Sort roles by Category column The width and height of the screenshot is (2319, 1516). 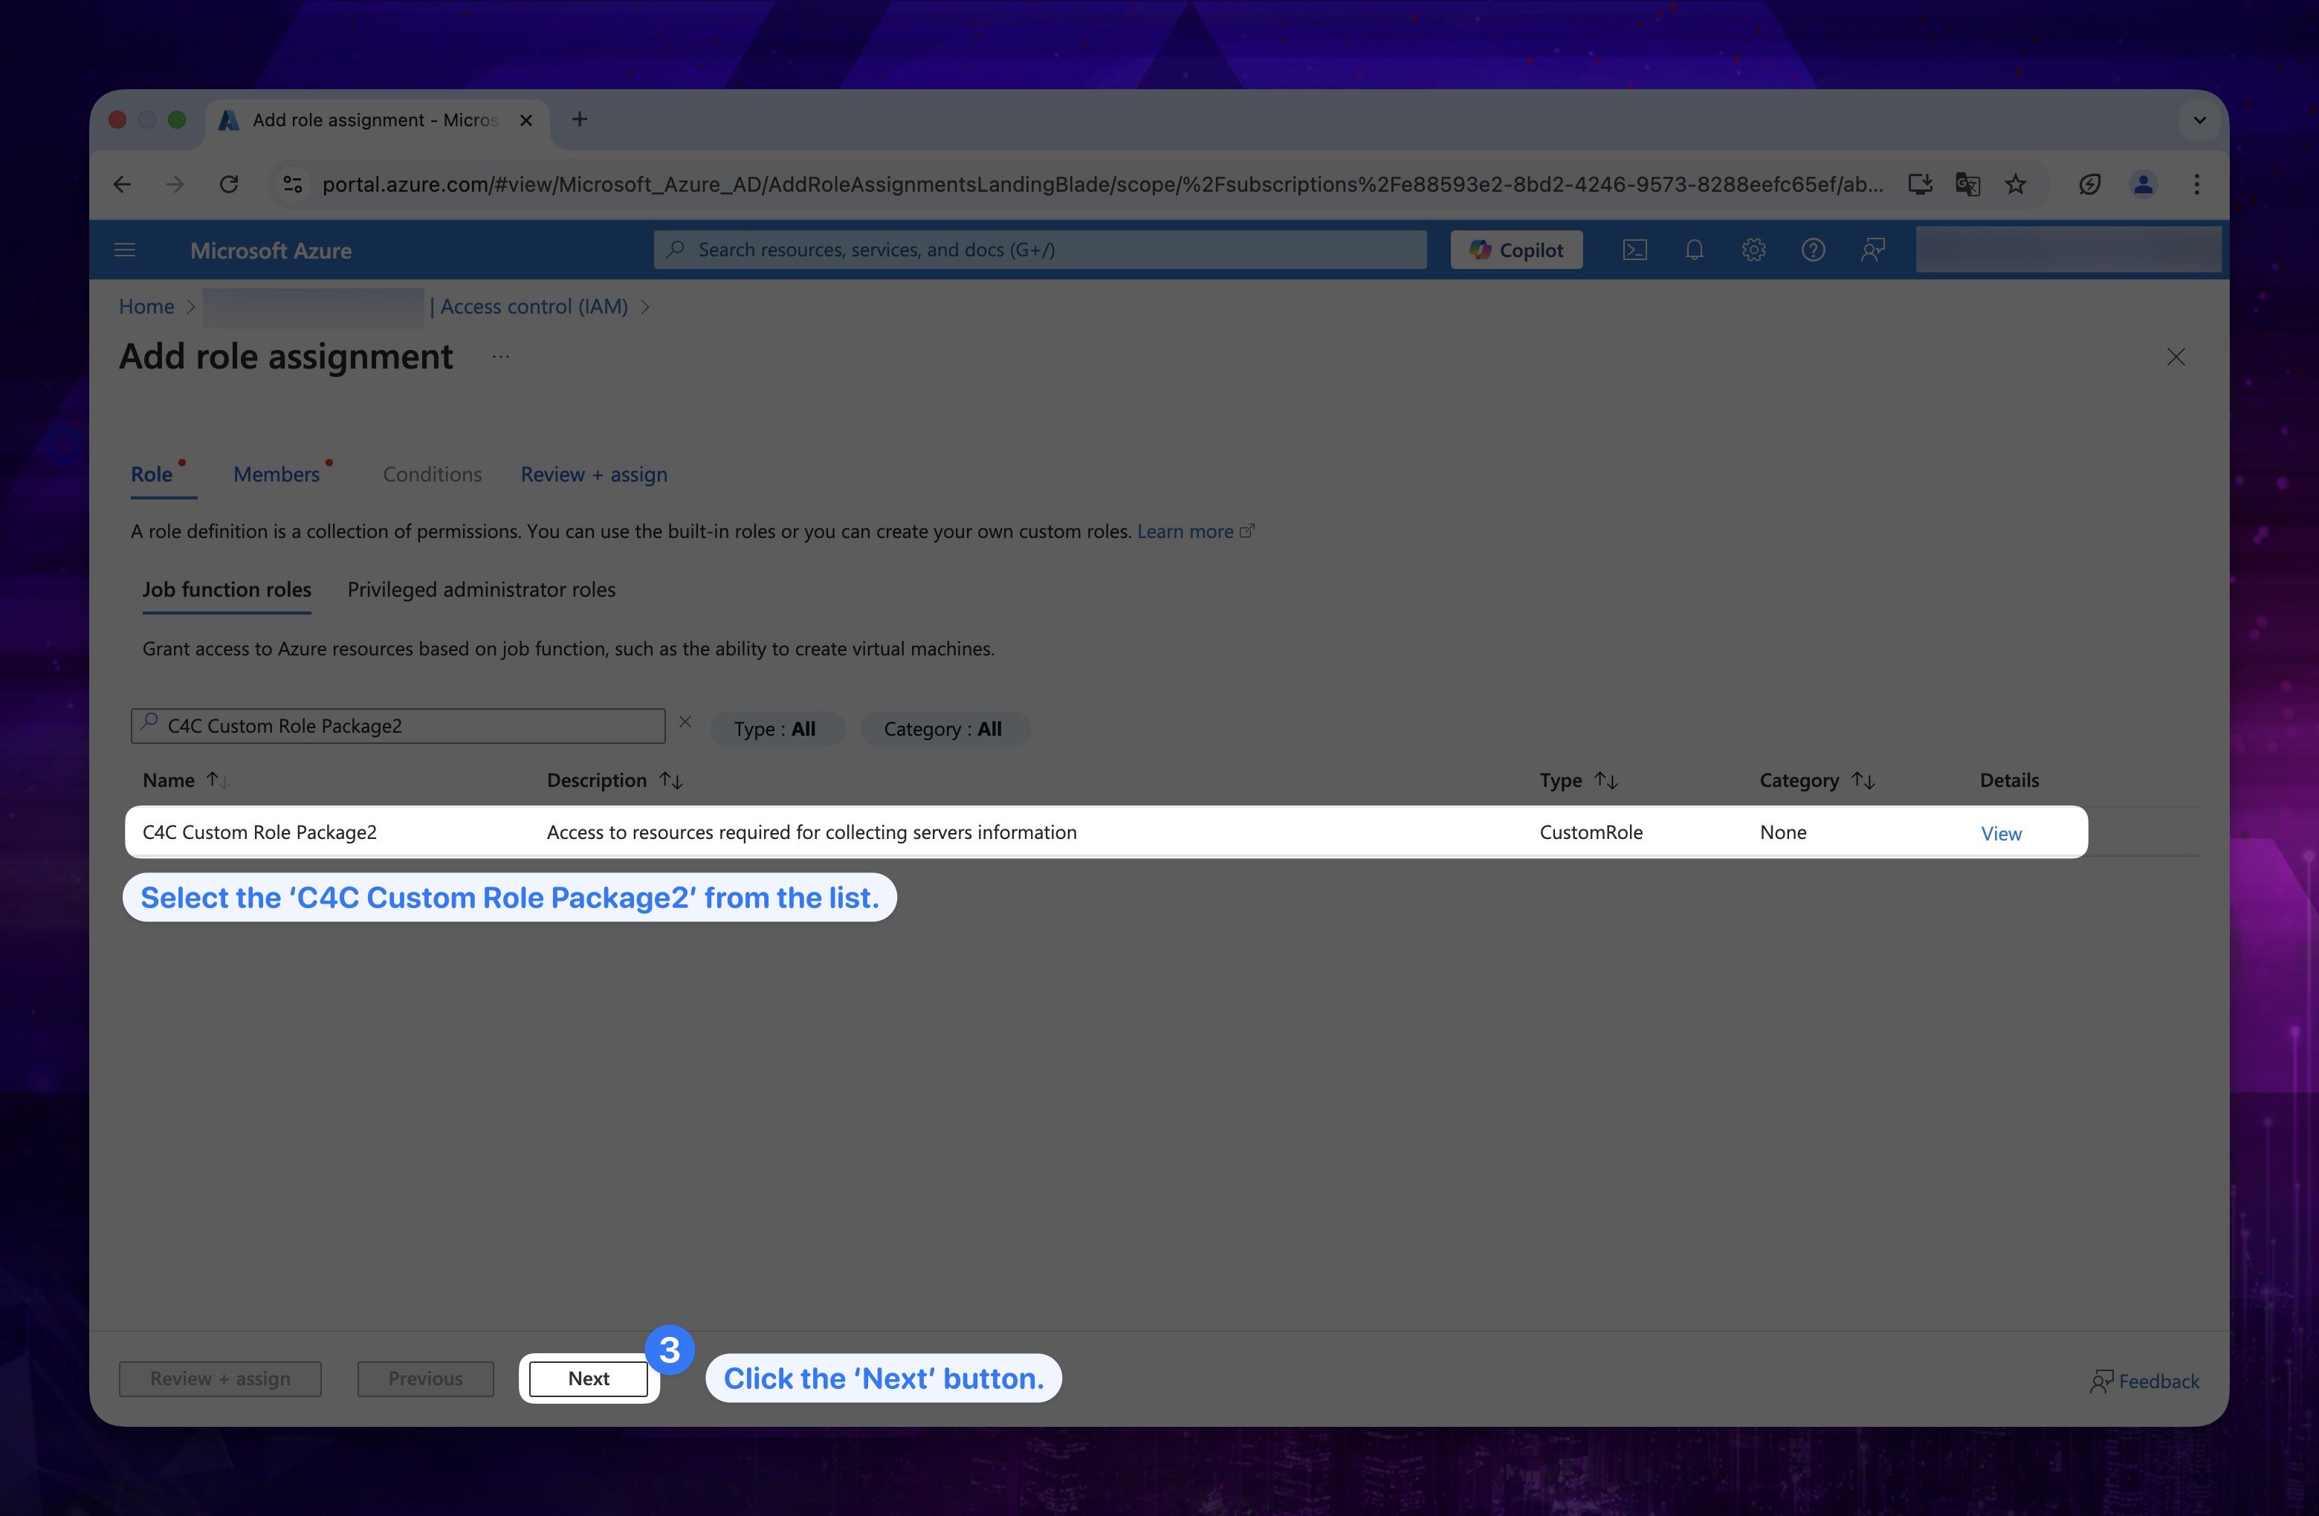[x=1817, y=780]
